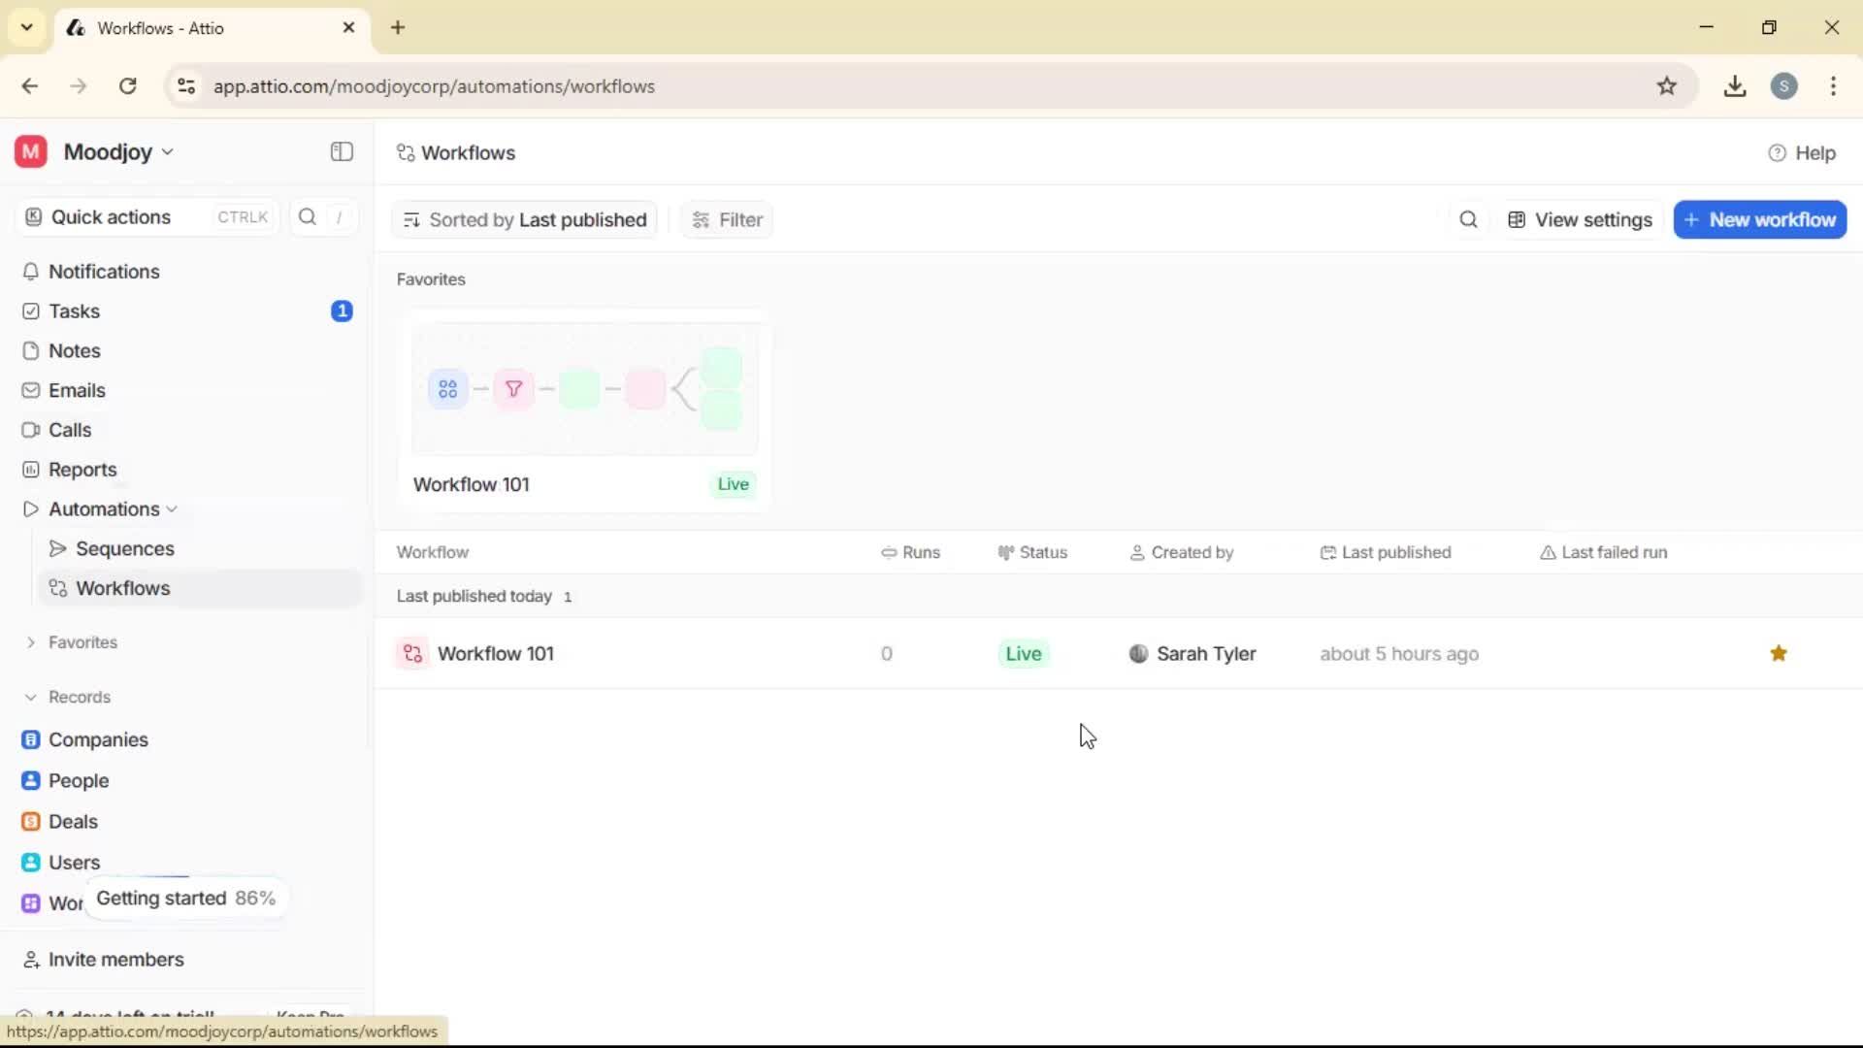Bookmark this page in the browser
1863x1048 pixels.
(x=1668, y=85)
